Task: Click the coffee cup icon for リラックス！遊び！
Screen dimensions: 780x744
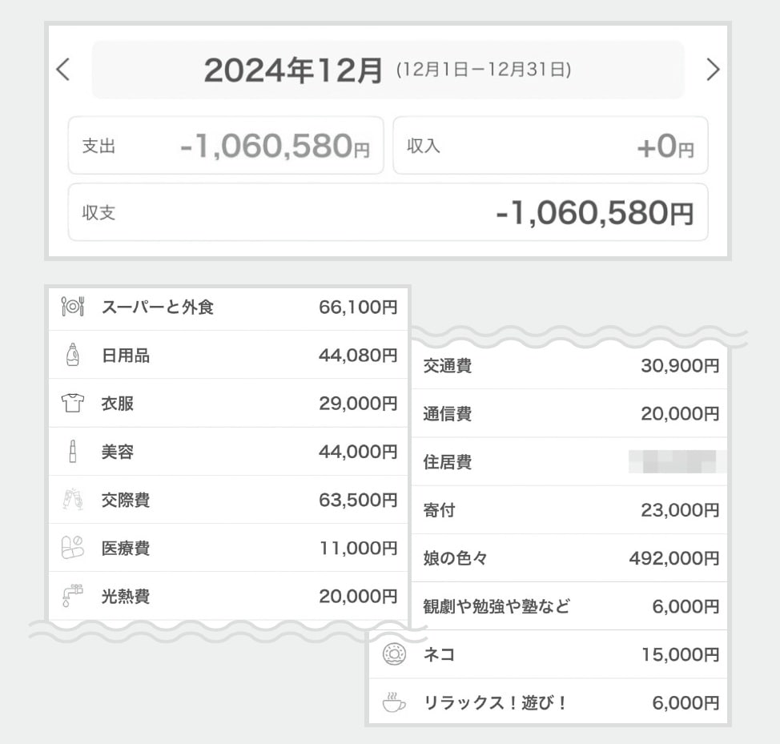Action: (x=394, y=703)
